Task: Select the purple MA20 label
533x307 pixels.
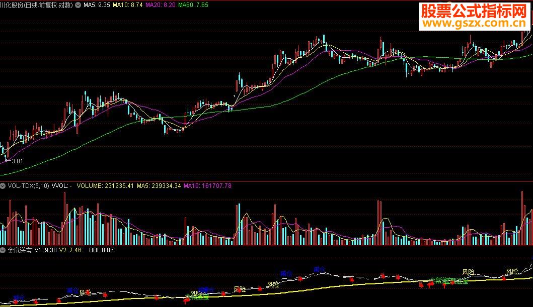Action: [161, 5]
